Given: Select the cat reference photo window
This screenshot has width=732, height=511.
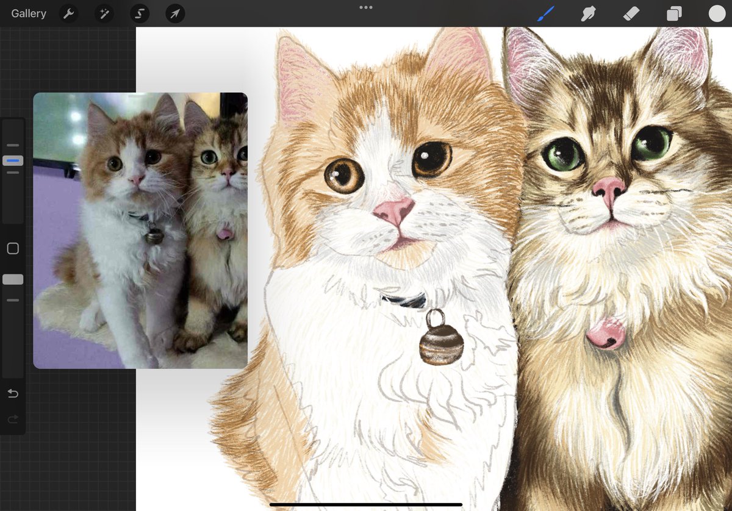Looking at the screenshot, I should 140,230.
